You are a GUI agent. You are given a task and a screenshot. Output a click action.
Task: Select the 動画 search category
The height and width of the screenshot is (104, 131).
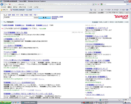coord(13,15)
